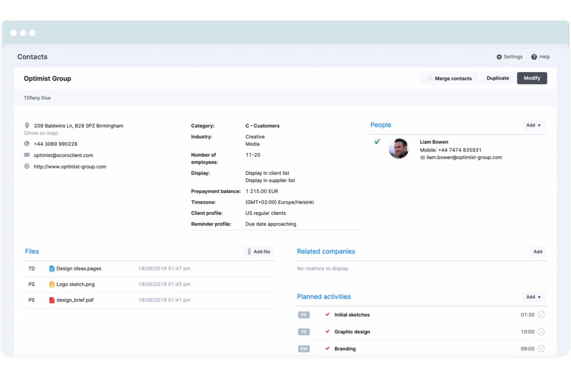
Task: Click the 19/06/2019 01:47 pm timestamp
Action: tap(164, 268)
